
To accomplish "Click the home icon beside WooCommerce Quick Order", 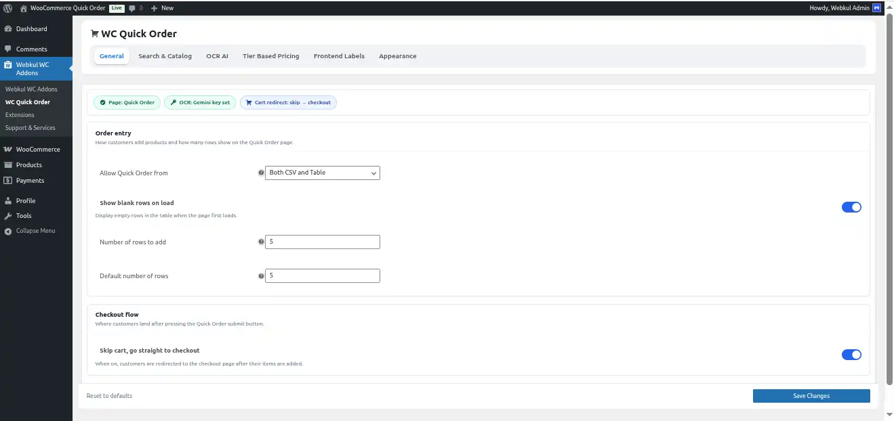I will 24,8.
